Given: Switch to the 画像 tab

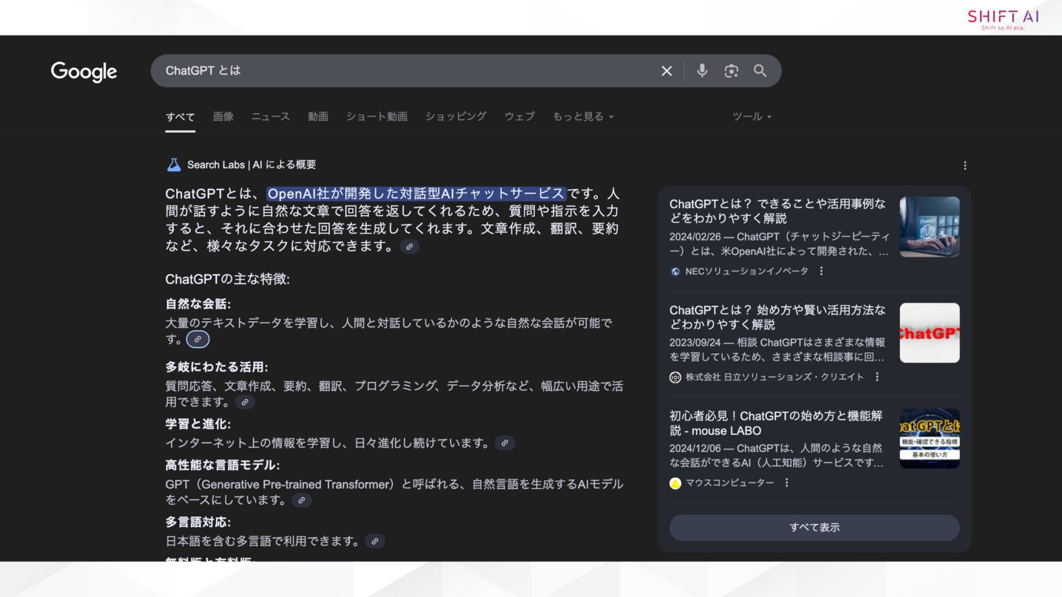Looking at the screenshot, I should tap(222, 117).
